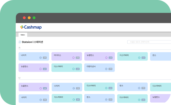Image resolution: width=171 pixels, height=105 pixels.
Task: Click the 간편 tag on 다판다상사 card
Action: 110,69
